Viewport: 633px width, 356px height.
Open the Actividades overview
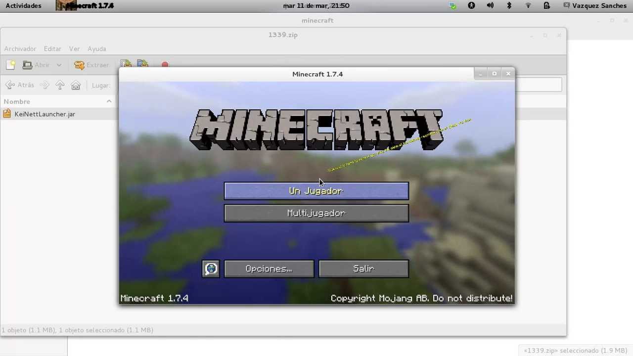[x=23, y=6]
